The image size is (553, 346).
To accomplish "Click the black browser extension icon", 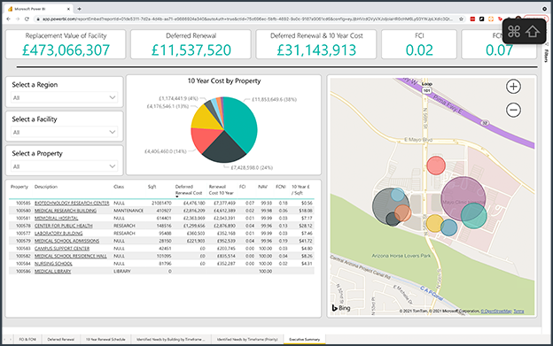I will point(482,19).
